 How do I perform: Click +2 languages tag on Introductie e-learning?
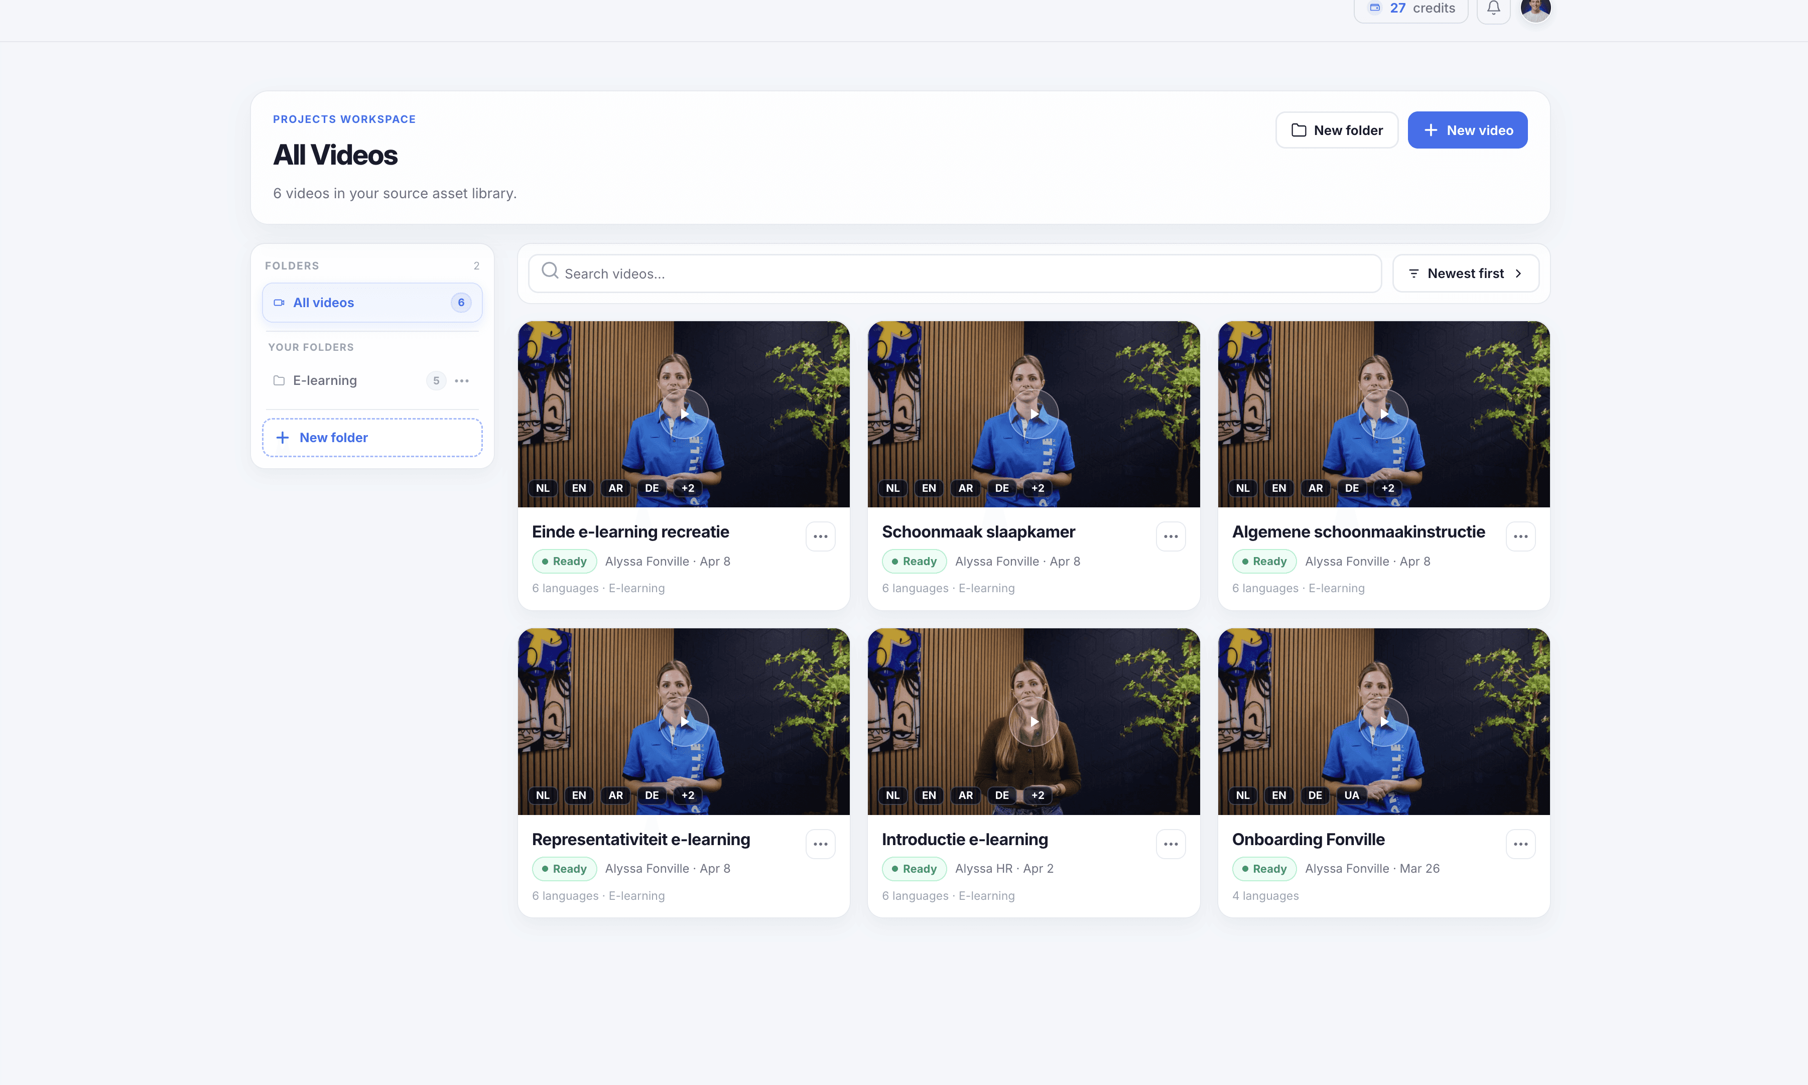pos(1038,795)
